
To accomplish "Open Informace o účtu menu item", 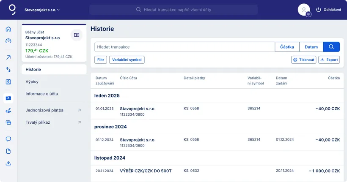I will (x=41, y=94).
